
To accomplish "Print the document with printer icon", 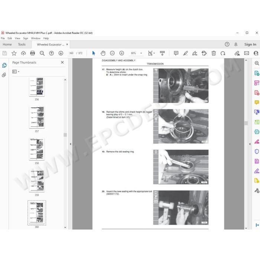I will 33,53.
